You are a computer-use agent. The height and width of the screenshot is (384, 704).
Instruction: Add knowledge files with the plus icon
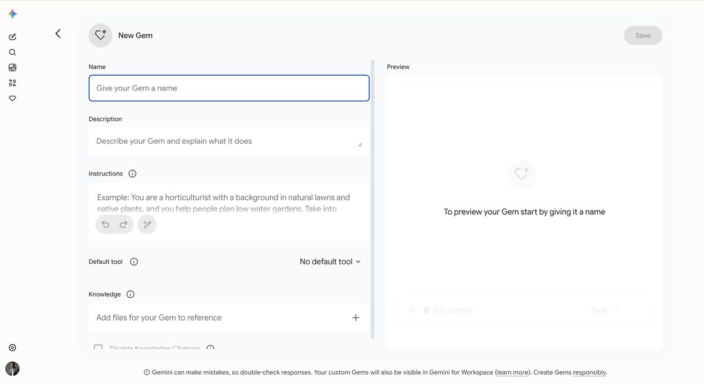click(x=356, y=318)
